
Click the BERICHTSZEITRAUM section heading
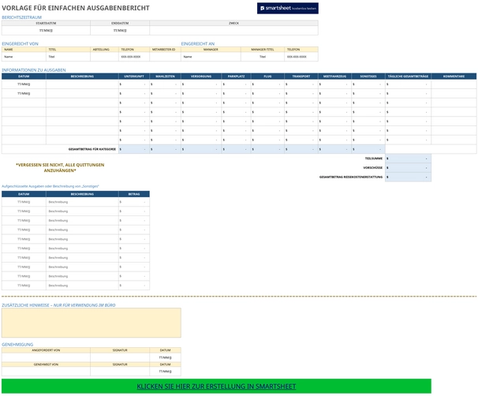[x=21, y=17]
